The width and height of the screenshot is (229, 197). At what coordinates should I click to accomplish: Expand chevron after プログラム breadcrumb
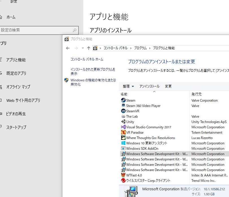click(150, 48)
